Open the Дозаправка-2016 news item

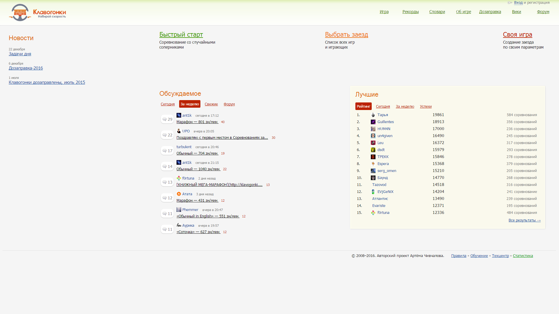26,68
